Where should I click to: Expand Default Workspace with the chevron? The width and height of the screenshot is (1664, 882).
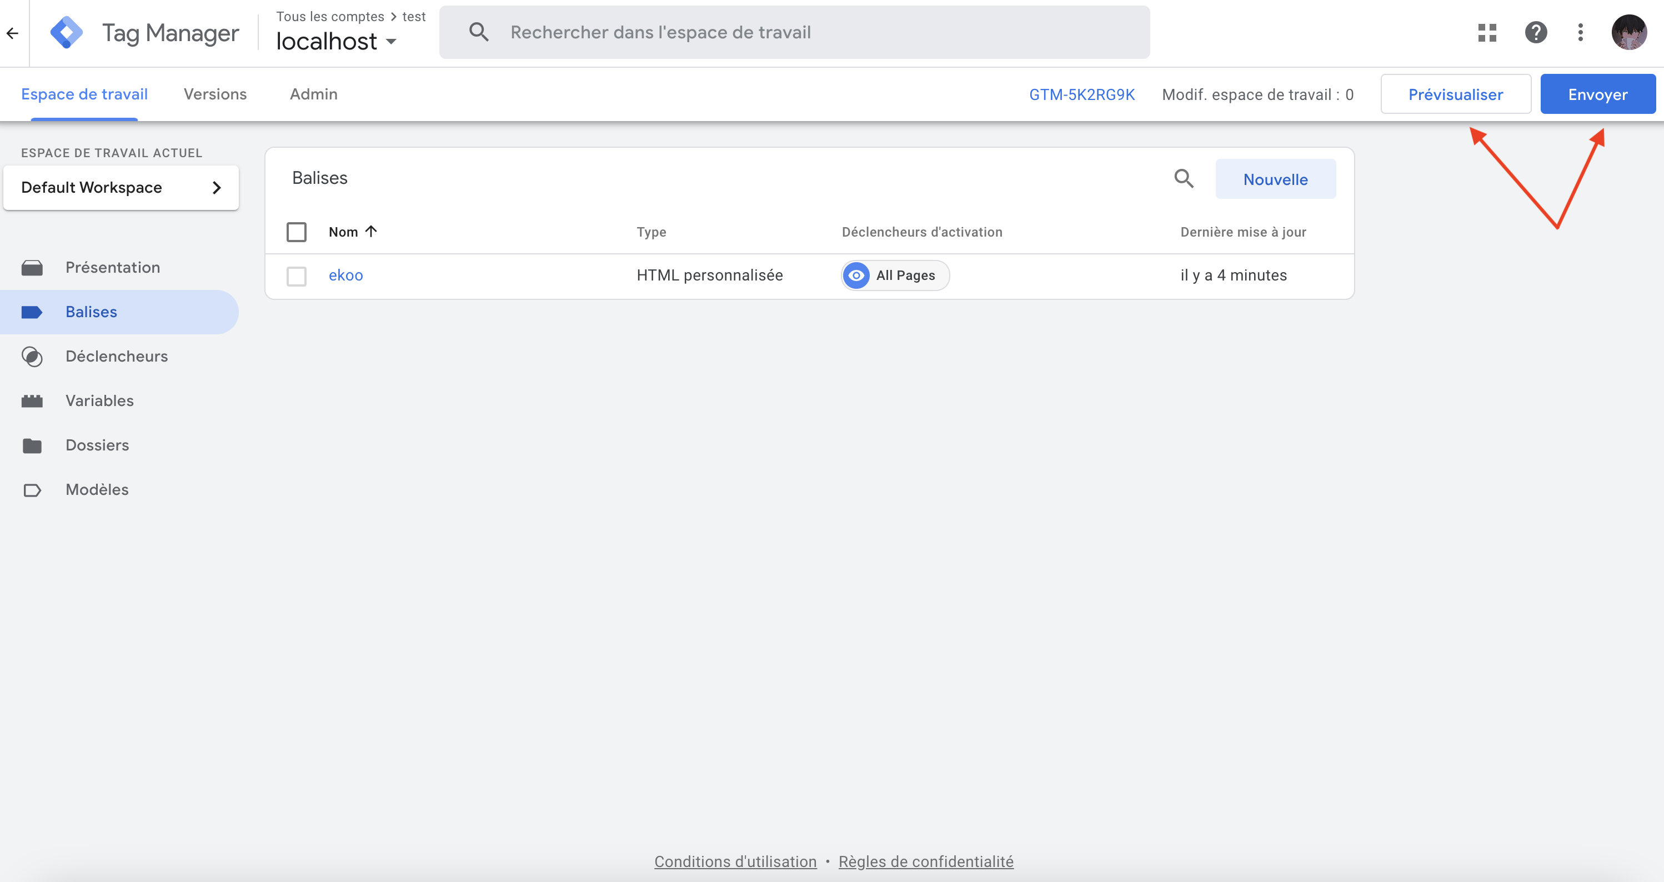click(217, 187)
